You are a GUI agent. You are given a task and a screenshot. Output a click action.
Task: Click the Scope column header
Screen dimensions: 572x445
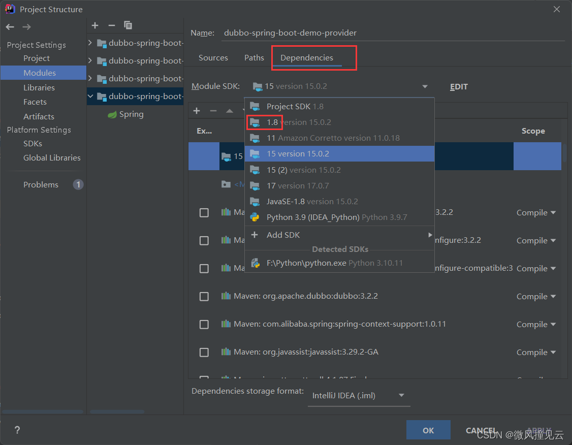[533, 131]
